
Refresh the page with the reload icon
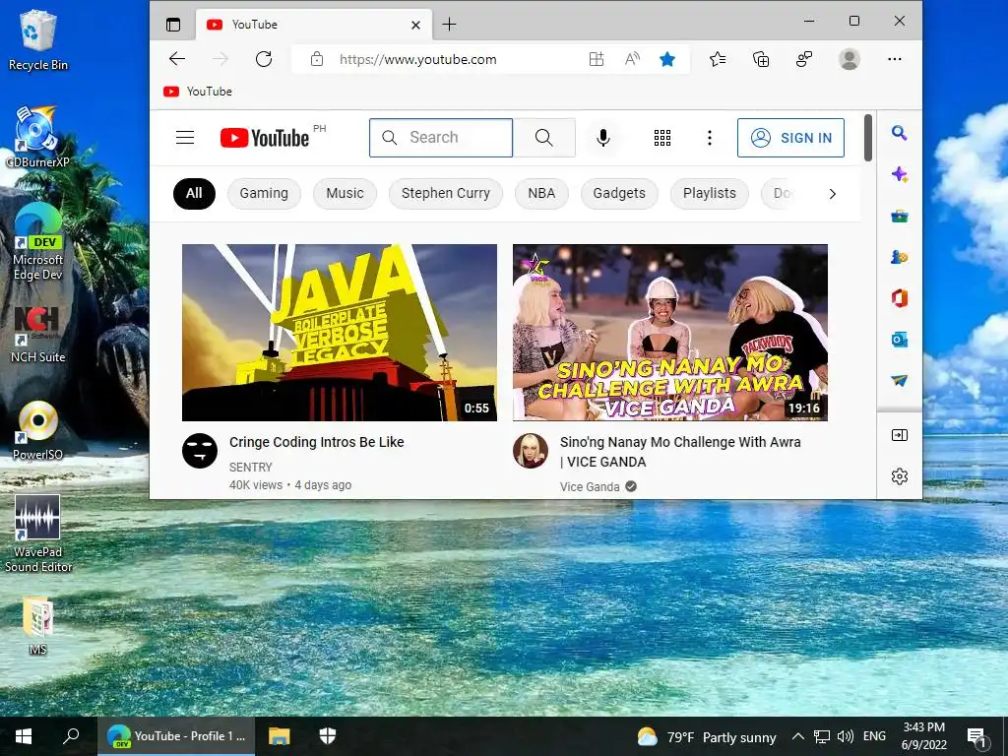pos(264,59)
